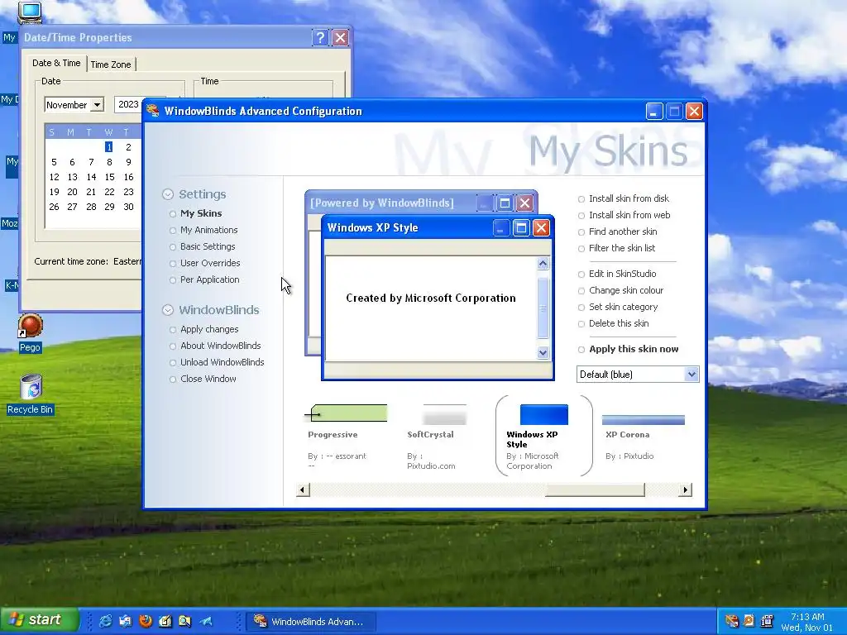Click Install skin from disk
The width and height of the screenshot is (847, 635).
tap(629, 198)
